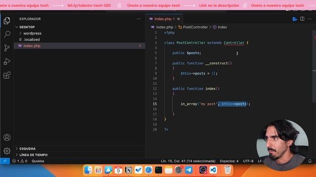This screenshot has width=316, height=177.
Task: Click the index method breadcrumb
Action: coord(222,27)
